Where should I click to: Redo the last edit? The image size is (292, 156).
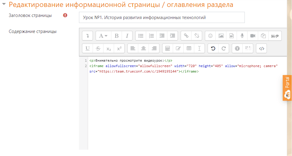(224, 49)
